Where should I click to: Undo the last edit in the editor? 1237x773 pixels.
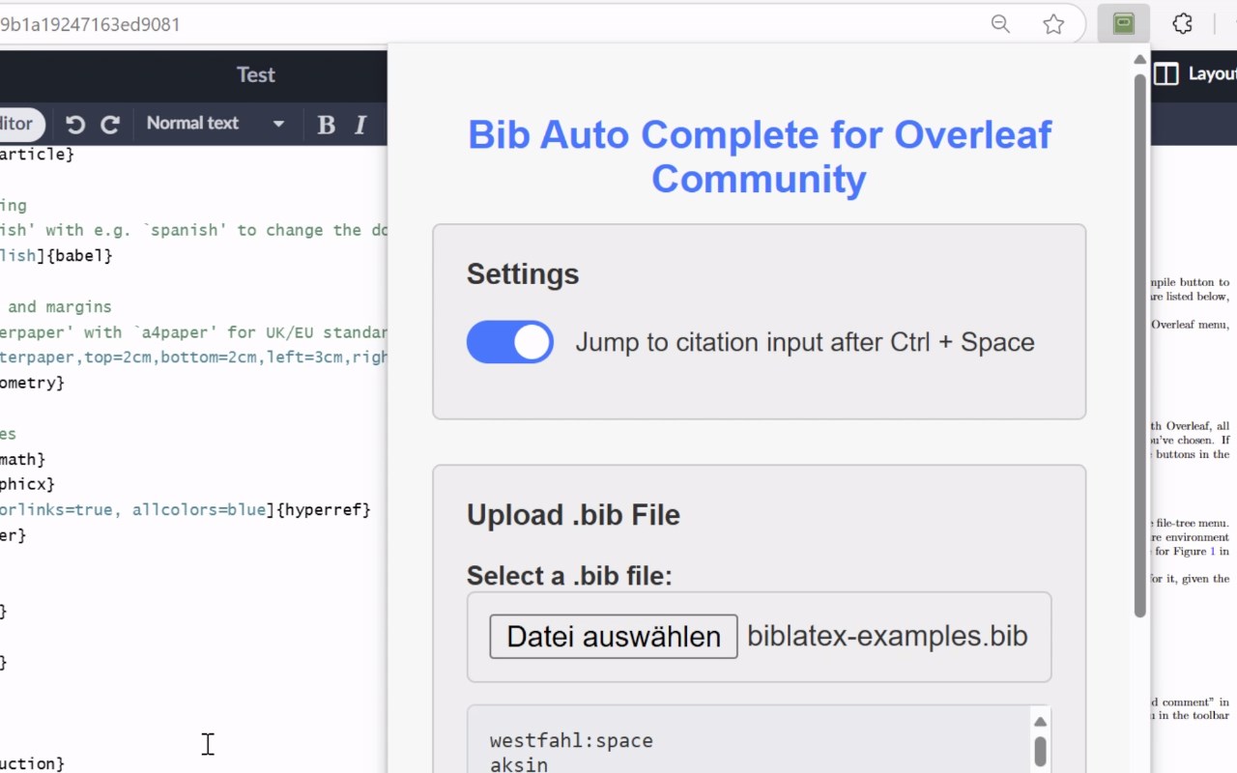pyautogui.click(x=75, y=124)
